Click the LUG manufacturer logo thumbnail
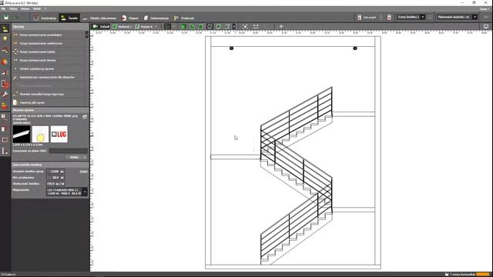 pos(59,134)
